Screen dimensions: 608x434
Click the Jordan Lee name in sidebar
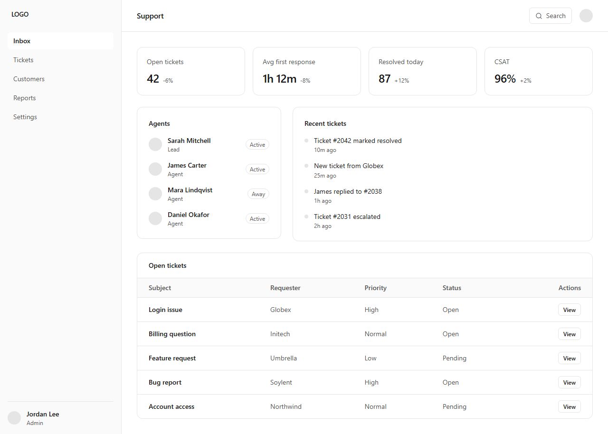[x=43, y=414]
